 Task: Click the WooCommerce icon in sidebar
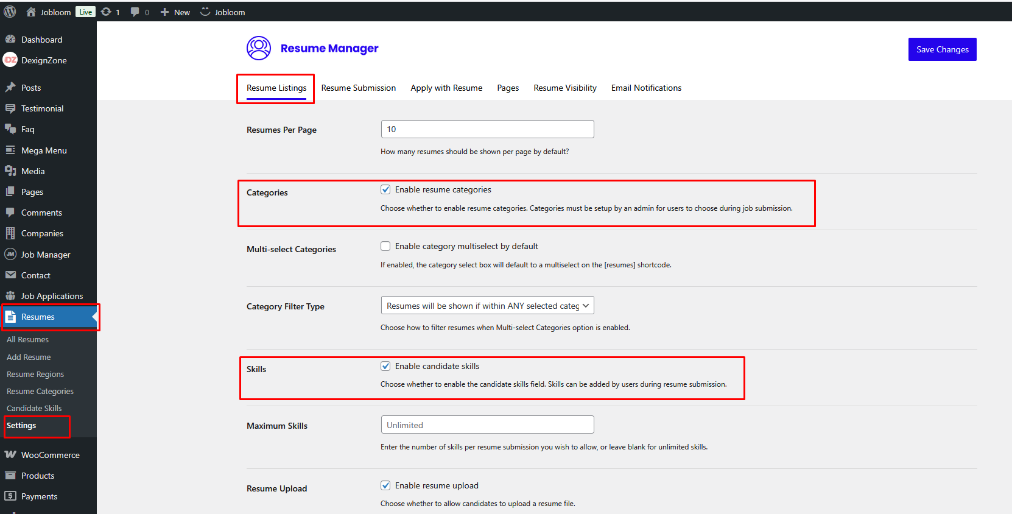click(x=10, y=455)
